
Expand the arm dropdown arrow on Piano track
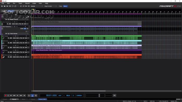click(29, 52)
